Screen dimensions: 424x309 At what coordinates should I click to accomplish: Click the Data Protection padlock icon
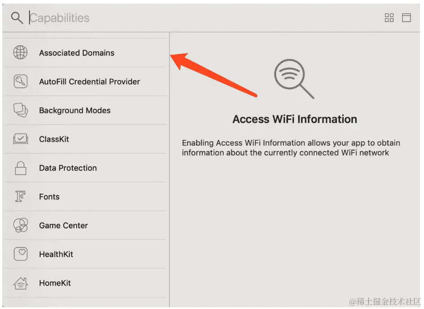click(x=20, y=168)
